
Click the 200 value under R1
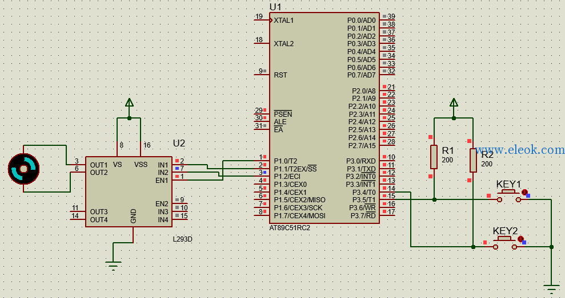(447, 160)
